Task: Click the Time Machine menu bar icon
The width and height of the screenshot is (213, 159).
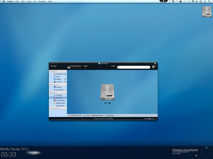Action: [189, 1]
